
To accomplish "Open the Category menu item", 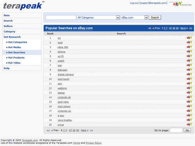I will coord(22,32).
